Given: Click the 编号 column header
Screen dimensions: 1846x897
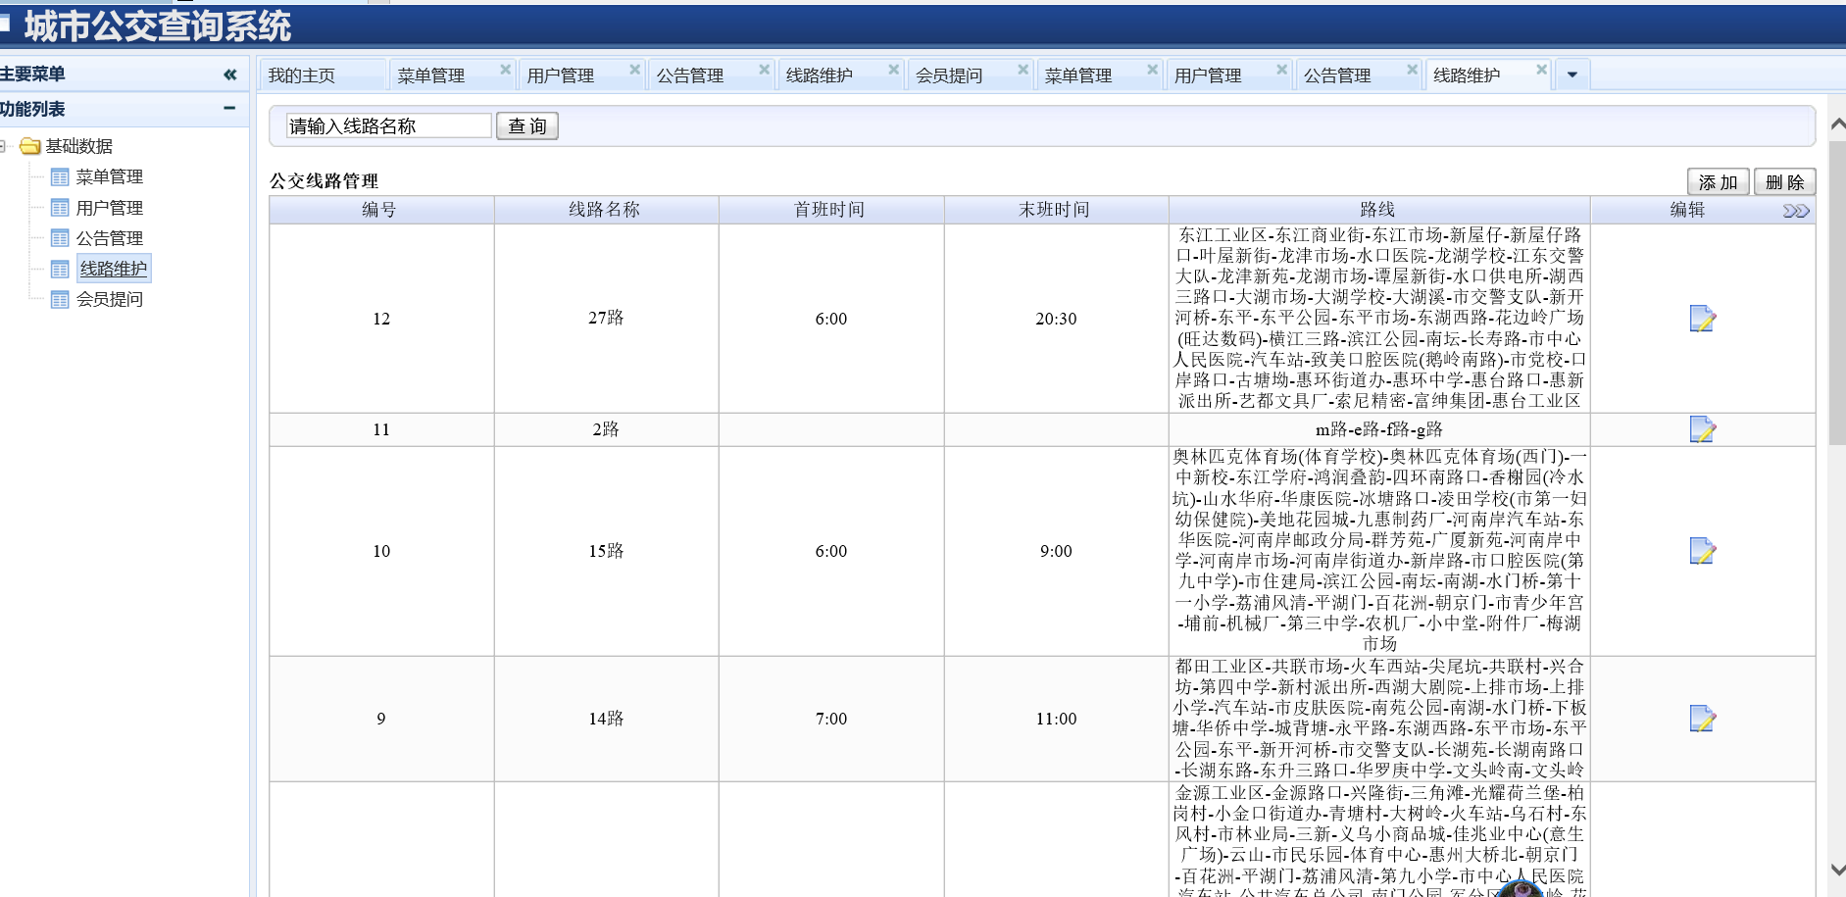Looking at the screenshot, I should [x=381, y=210].
